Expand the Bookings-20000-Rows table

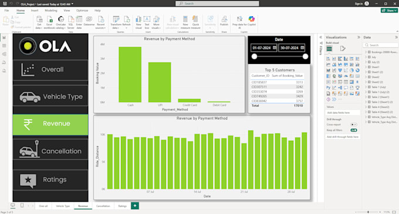(x=366, y=52)
